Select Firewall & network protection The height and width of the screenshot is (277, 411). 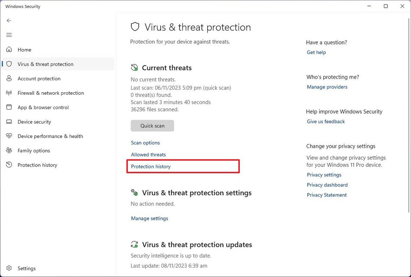click(x=50, y=93)
